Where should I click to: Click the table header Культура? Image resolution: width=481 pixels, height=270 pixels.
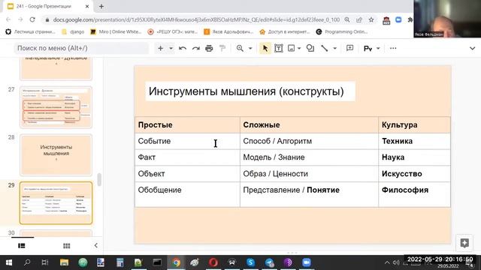399,125
